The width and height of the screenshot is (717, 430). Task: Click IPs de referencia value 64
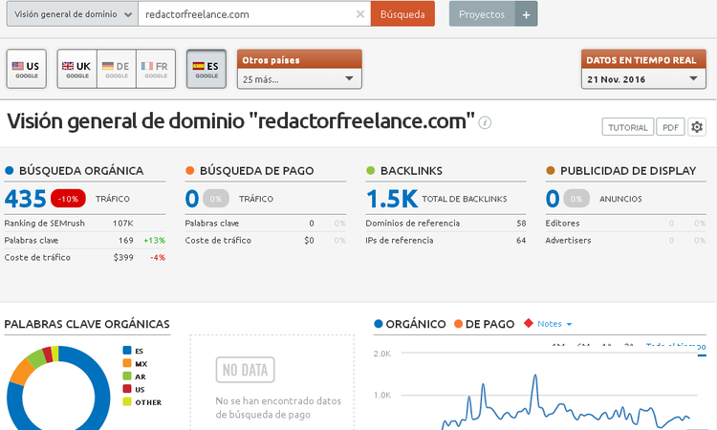coord(521,241)
